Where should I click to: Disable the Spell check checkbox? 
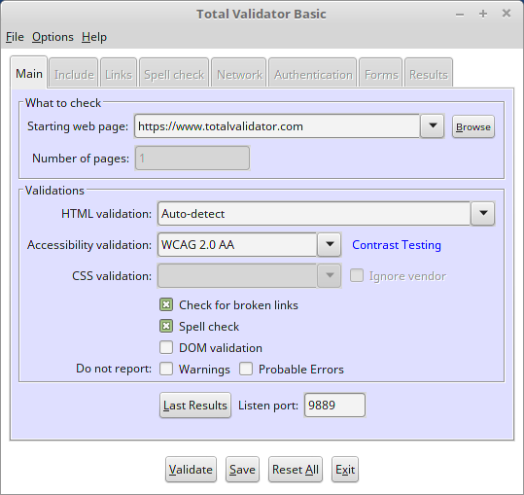(166, 326)
